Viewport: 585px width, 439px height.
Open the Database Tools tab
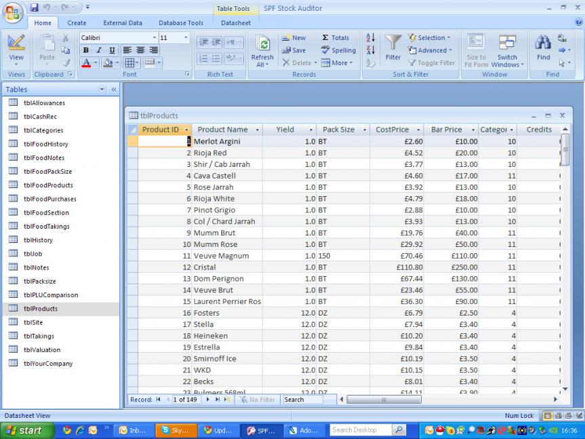click(181, 23)
